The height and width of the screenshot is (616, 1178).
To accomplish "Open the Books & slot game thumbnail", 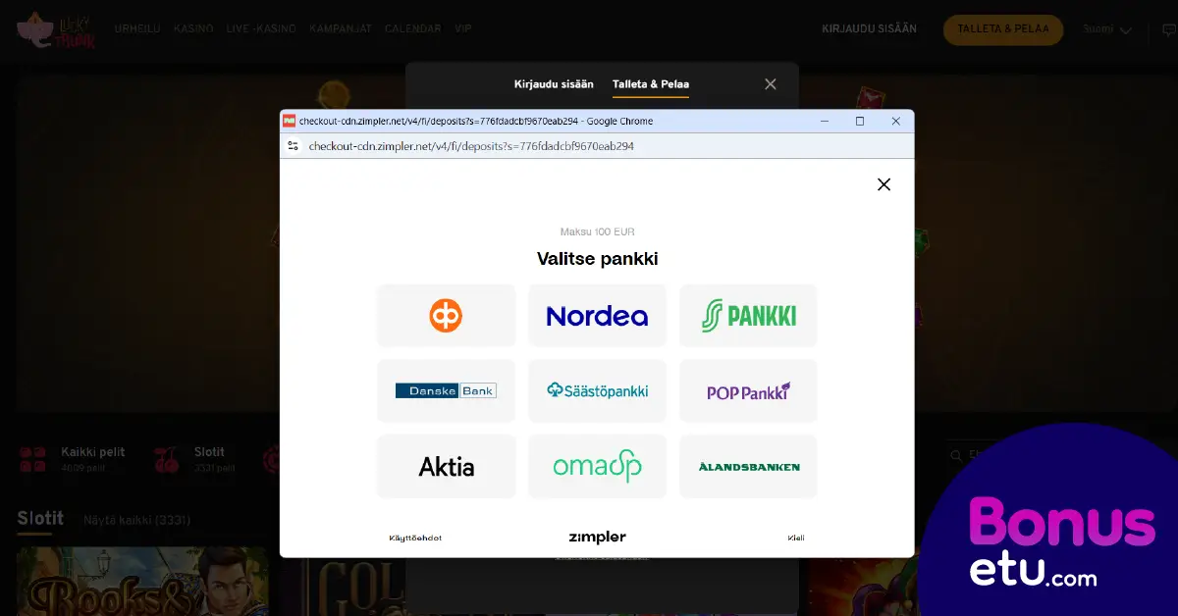I will [142, 582].
